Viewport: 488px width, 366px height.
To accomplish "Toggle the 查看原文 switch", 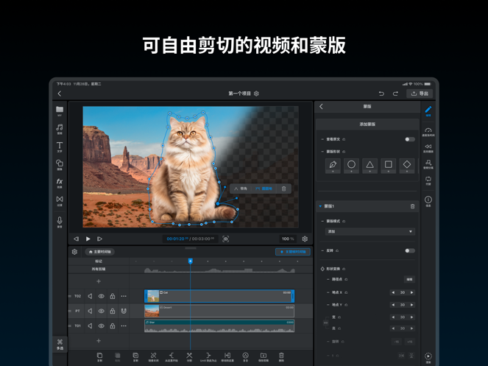I will pos(409,138).
